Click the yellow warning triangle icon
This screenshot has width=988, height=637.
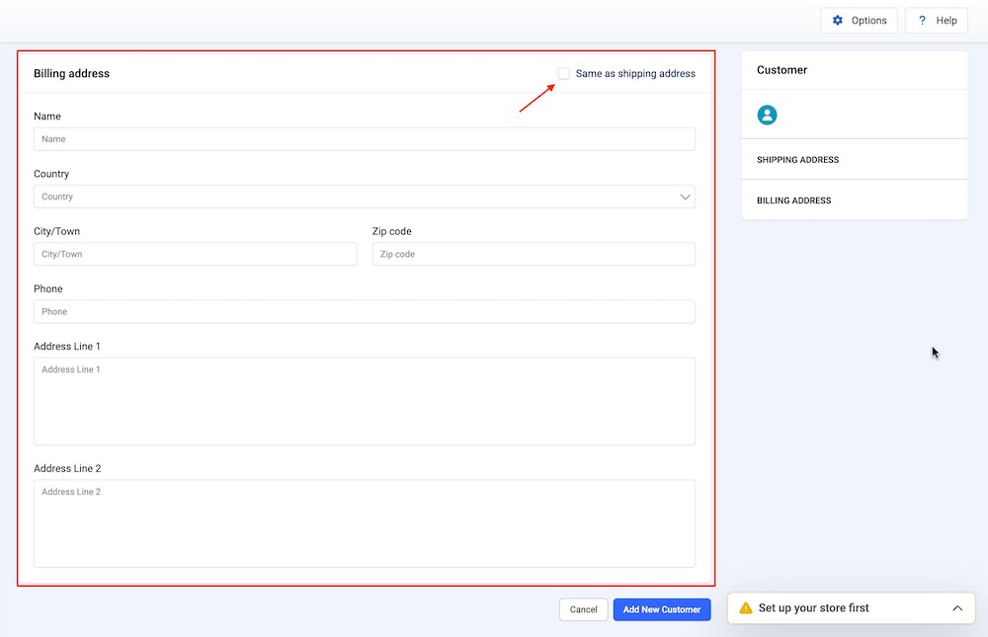745,608
